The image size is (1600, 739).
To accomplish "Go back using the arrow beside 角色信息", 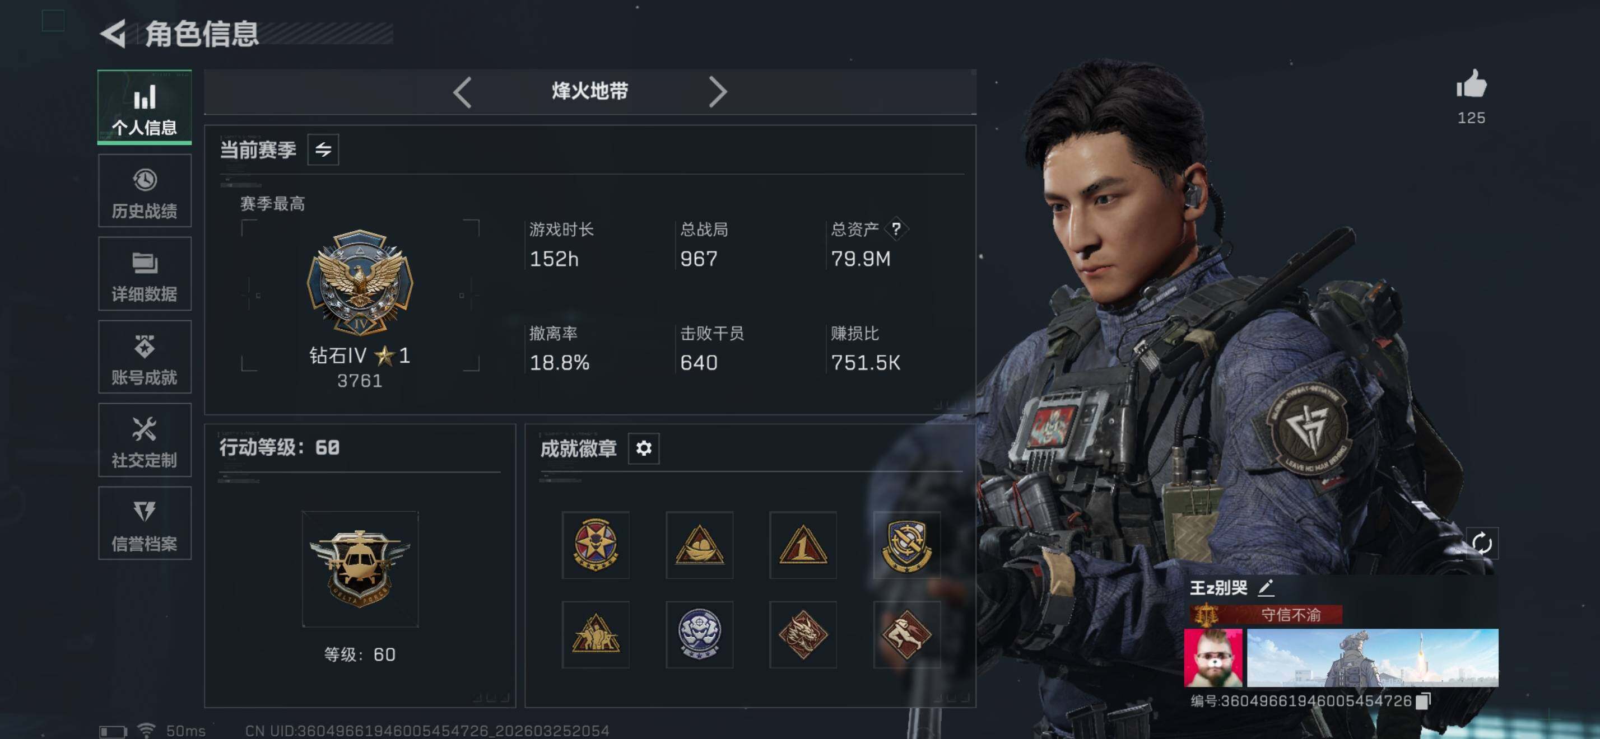I will click(x=114, y=34).
